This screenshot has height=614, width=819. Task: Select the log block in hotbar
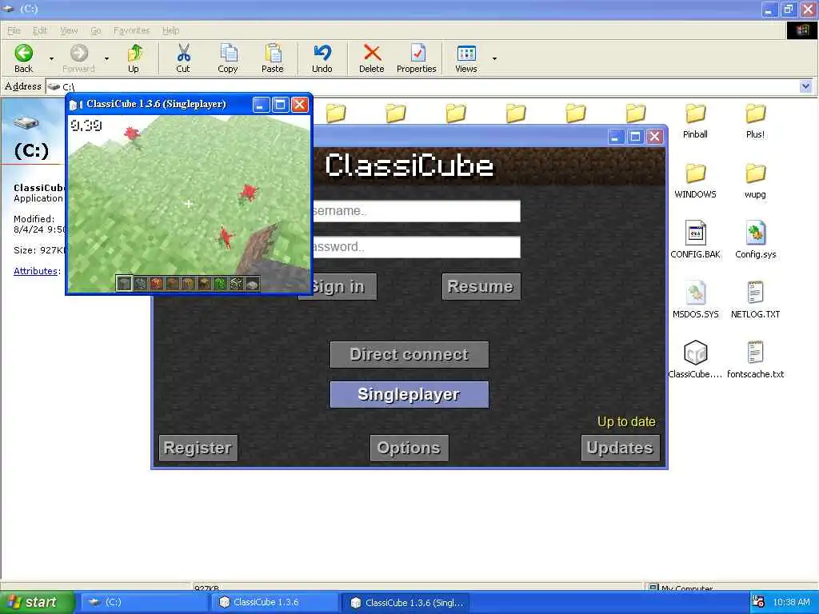point(204,284)
